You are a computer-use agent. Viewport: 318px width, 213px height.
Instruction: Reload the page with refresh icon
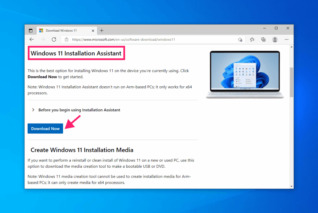click(x=54, y=39)
